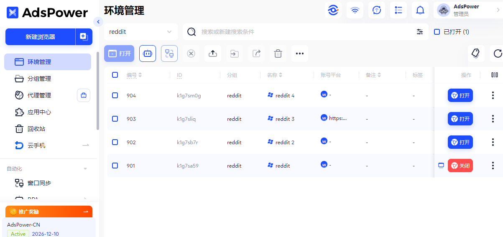Click the window arrangement toolbar icon

pos(169,54)
